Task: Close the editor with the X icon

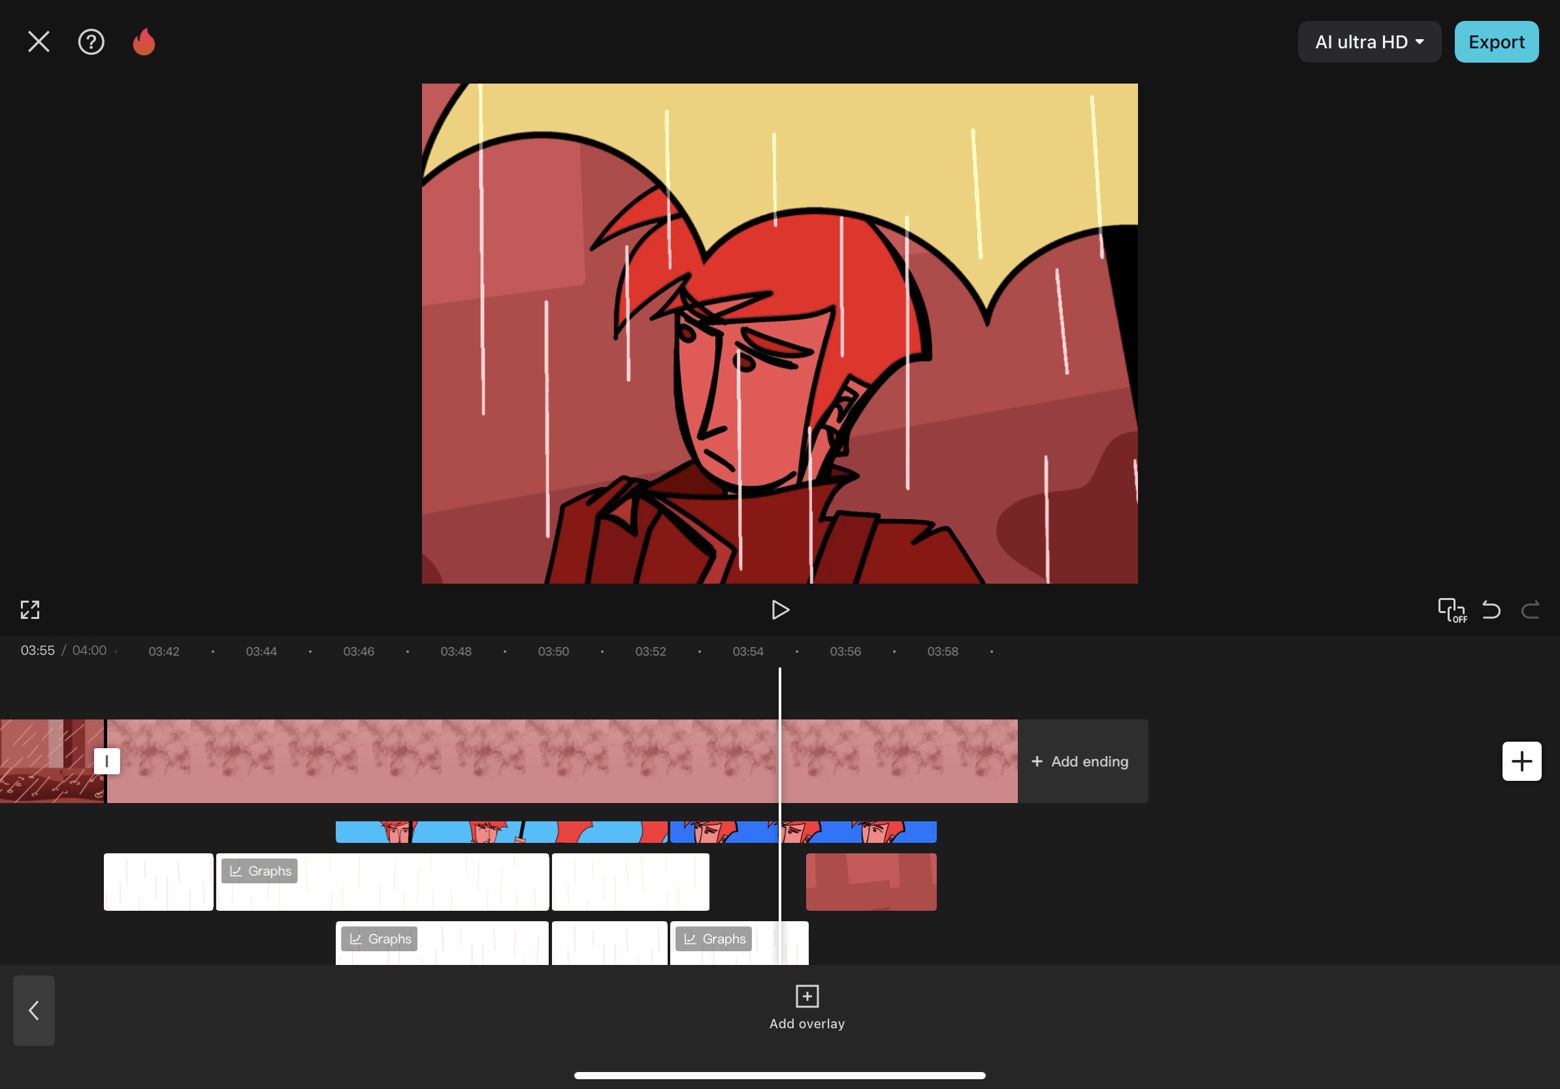Action: click(x=39, y=42)
